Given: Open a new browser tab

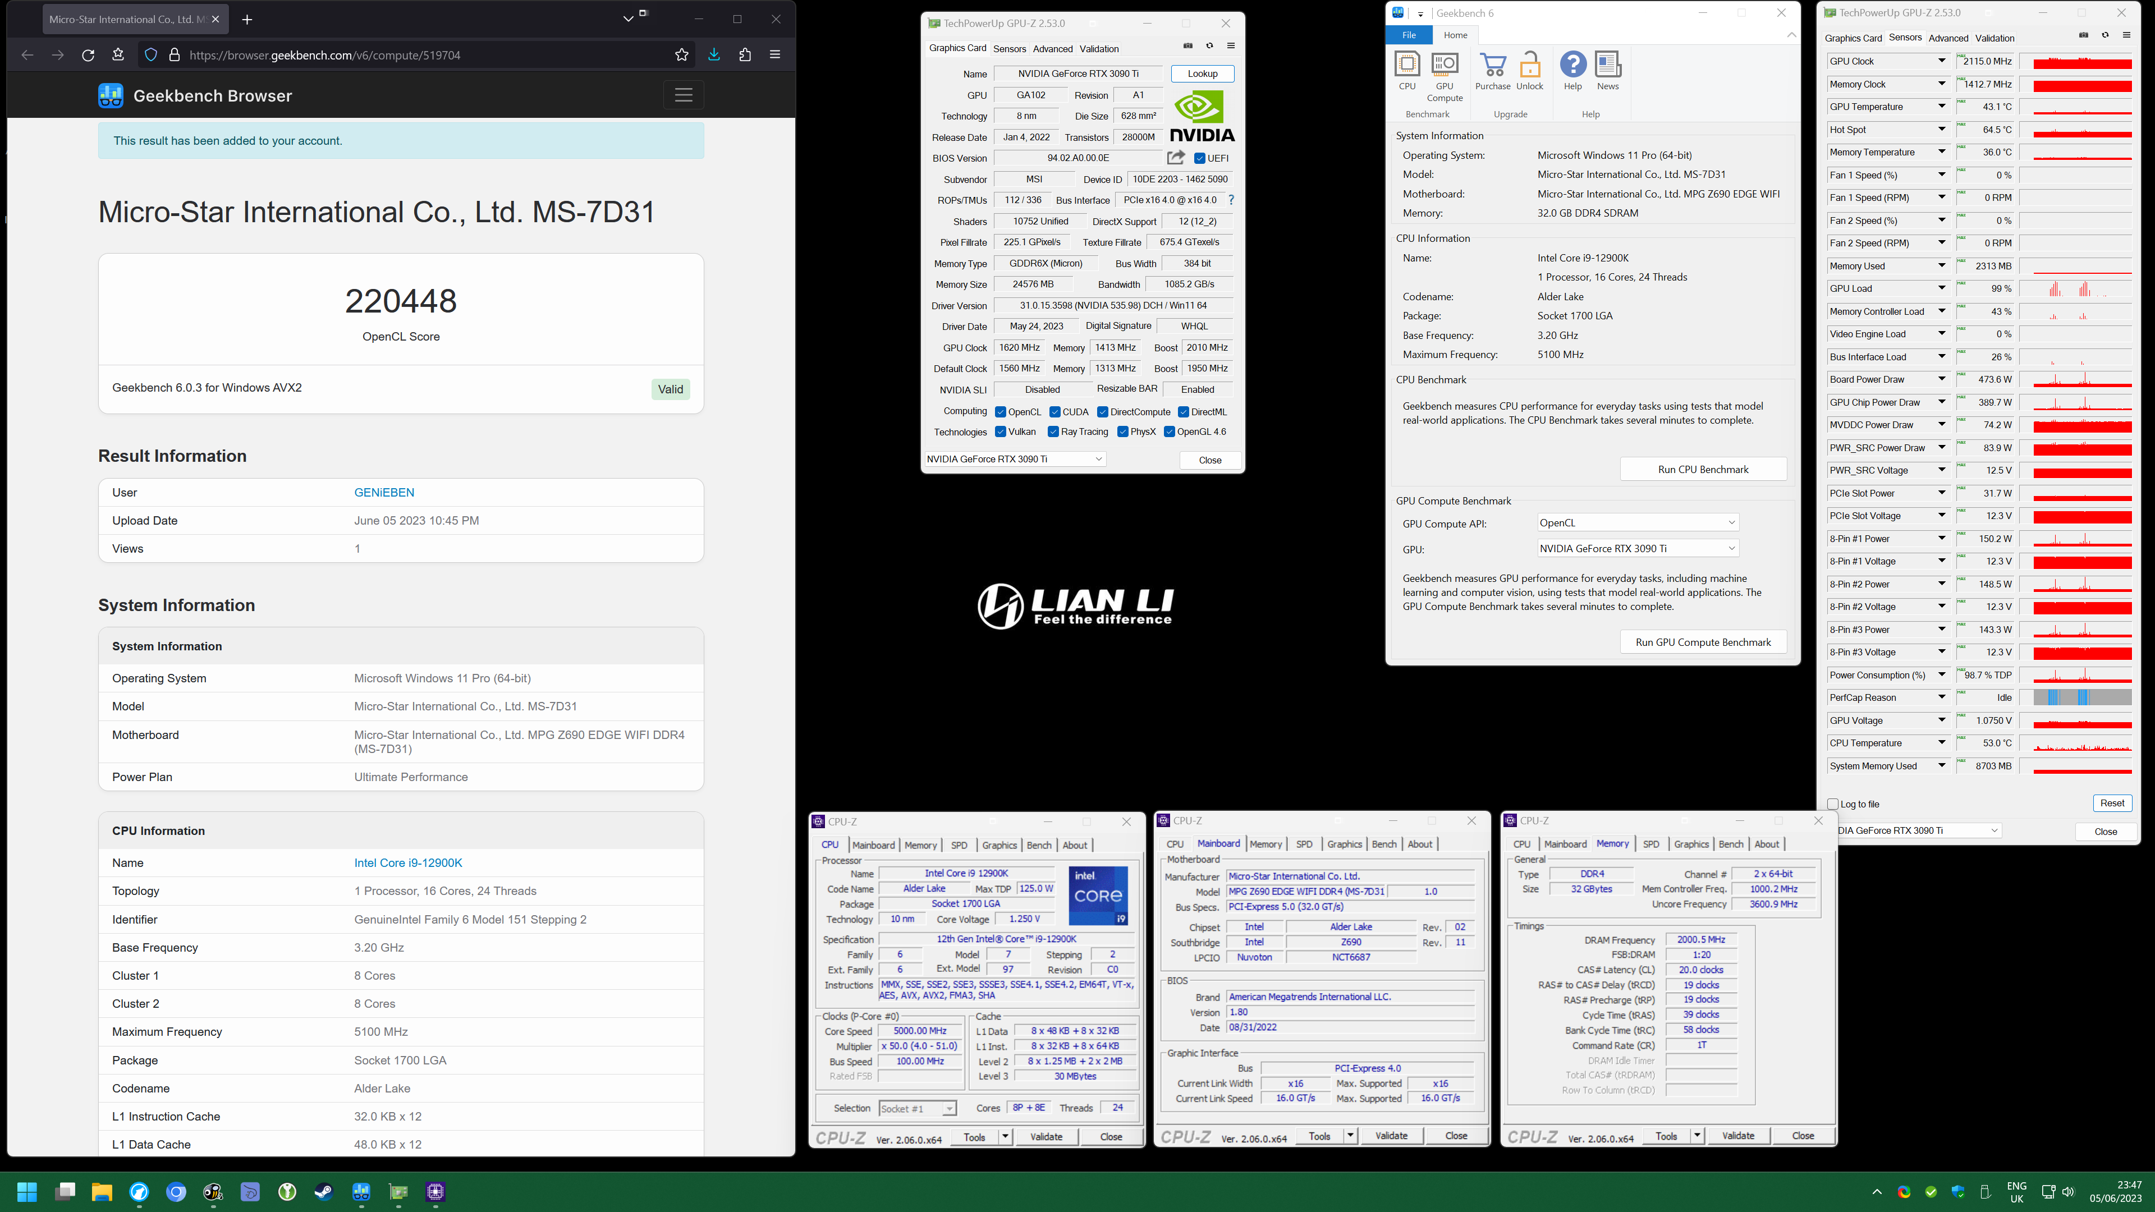Looking at the screenshot, I should tap(247, 19).
